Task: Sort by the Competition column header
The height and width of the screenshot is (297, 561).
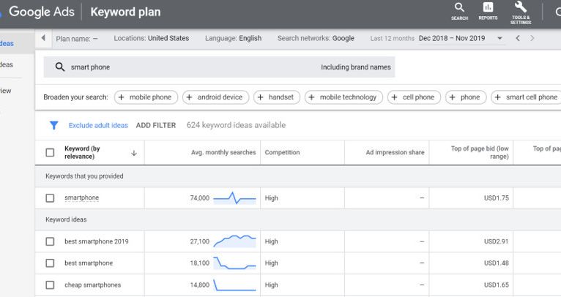Action: click(282, 152)
